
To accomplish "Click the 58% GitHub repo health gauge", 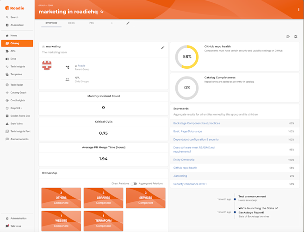I will point(187,57).
